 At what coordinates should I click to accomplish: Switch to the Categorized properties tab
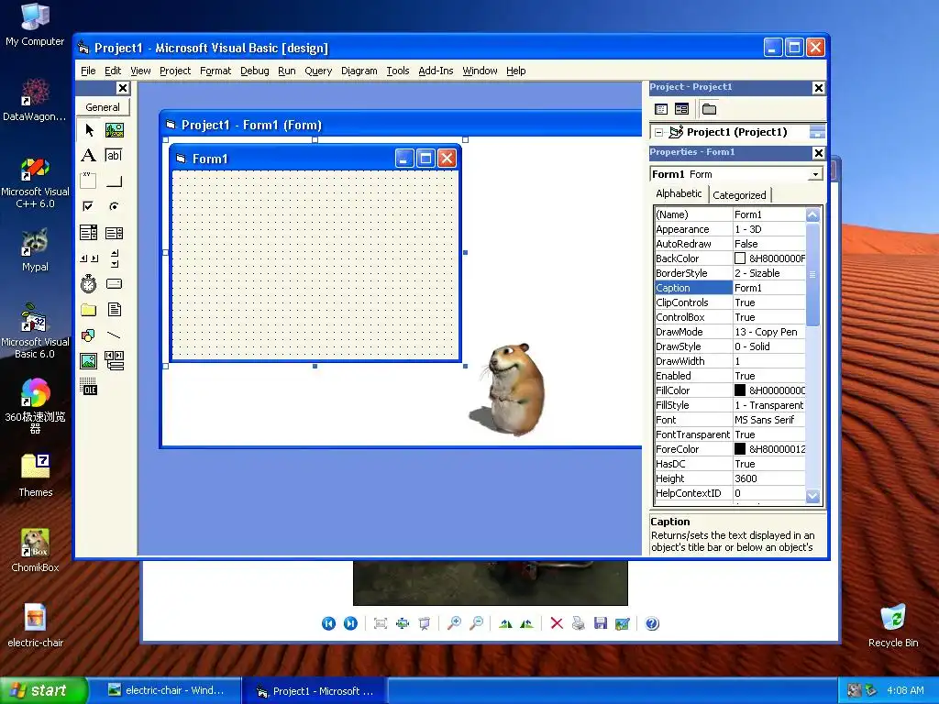tap(739, 195)
